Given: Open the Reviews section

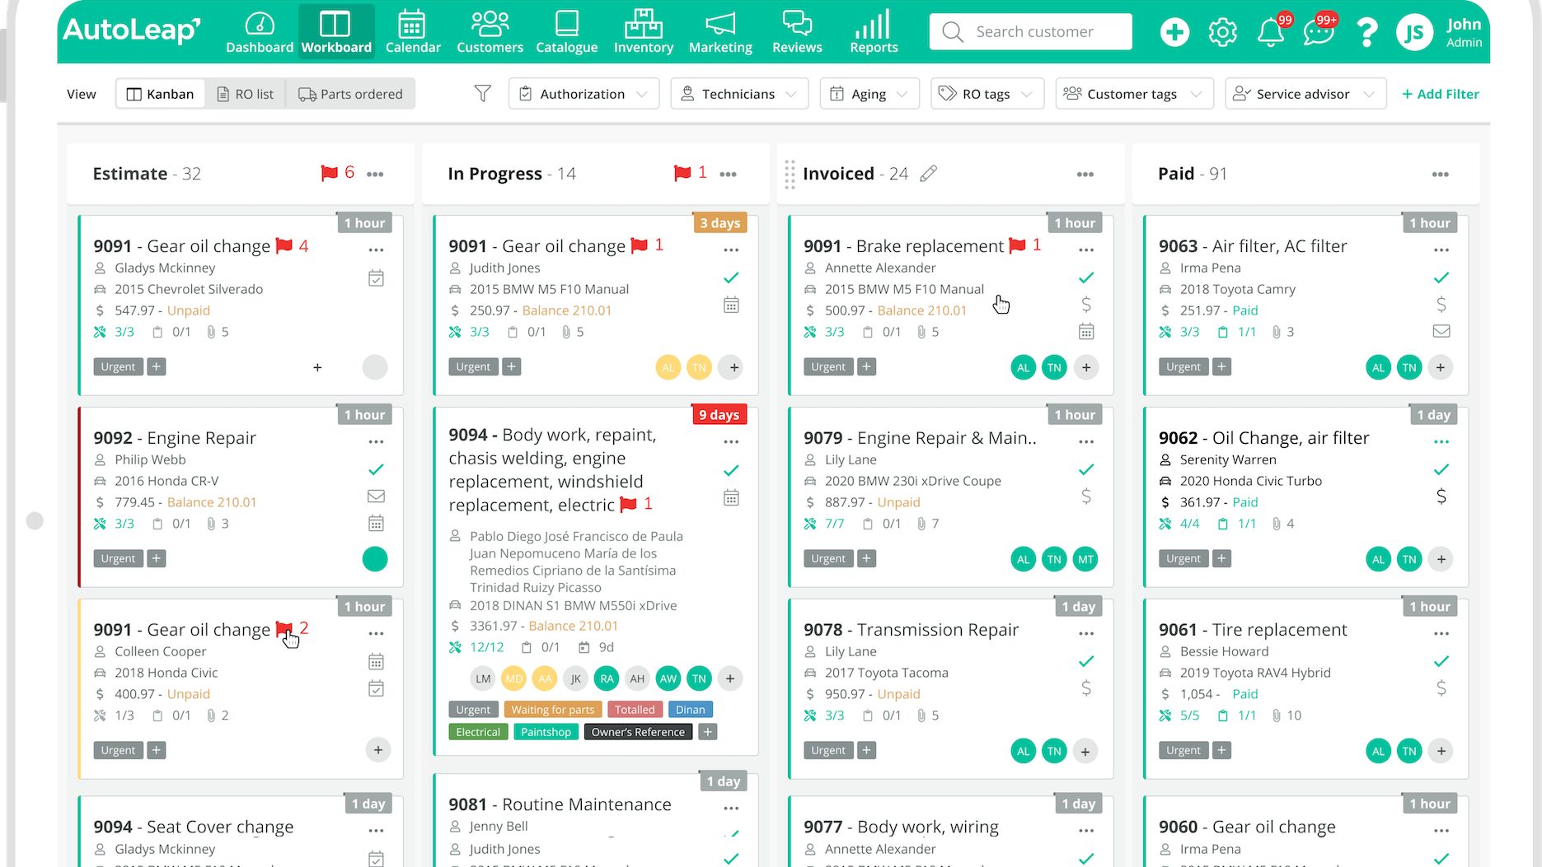Looking at the screenshot, I should [x=797, y=33].
